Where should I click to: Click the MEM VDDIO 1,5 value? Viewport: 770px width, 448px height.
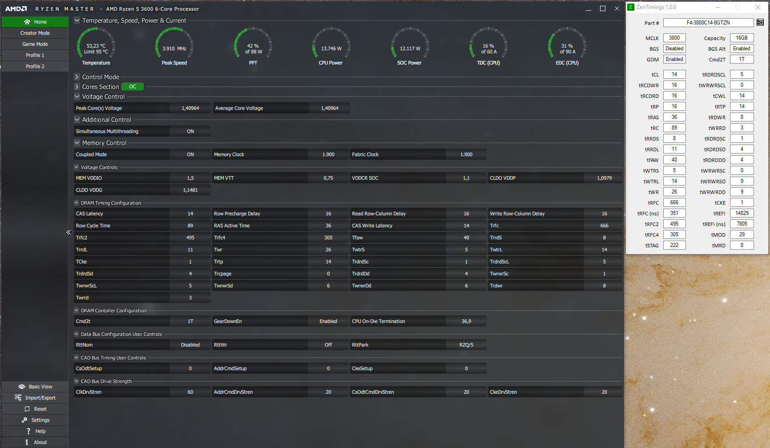pos(190,178)
